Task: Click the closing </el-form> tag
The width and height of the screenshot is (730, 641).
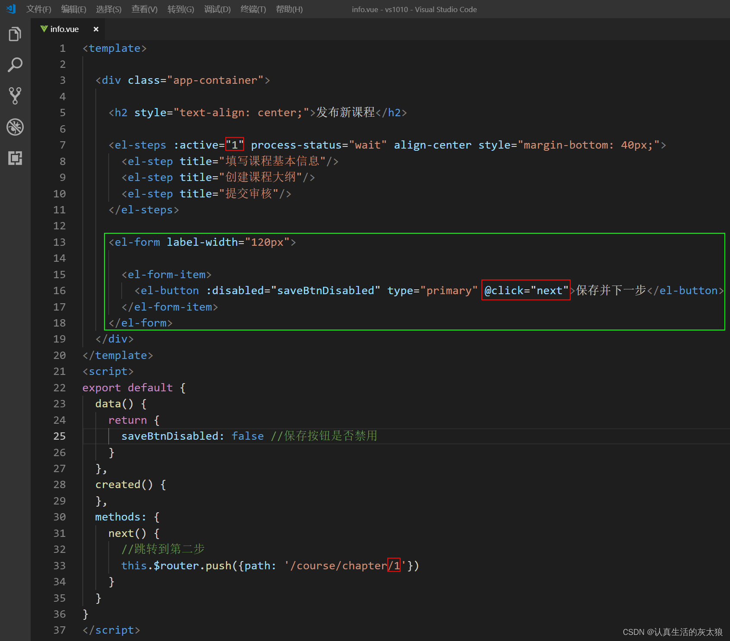Action: coord(141,323)
